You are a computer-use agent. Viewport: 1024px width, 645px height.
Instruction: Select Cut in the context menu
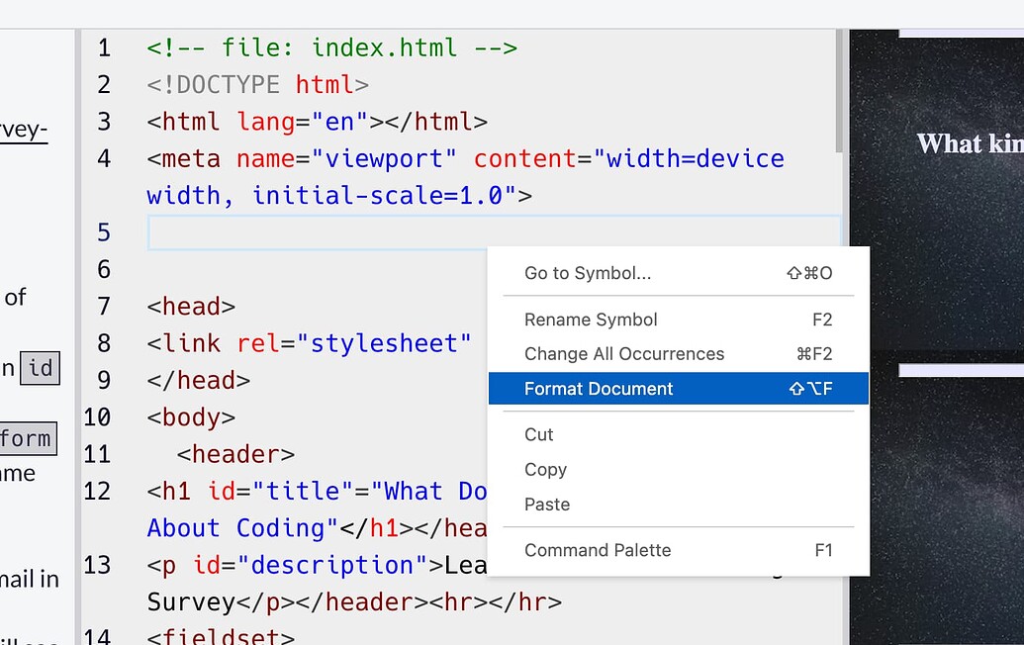(539, 434)
